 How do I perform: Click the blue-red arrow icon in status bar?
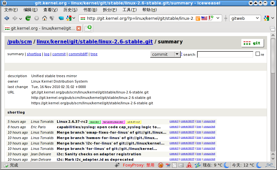point(168,165)
